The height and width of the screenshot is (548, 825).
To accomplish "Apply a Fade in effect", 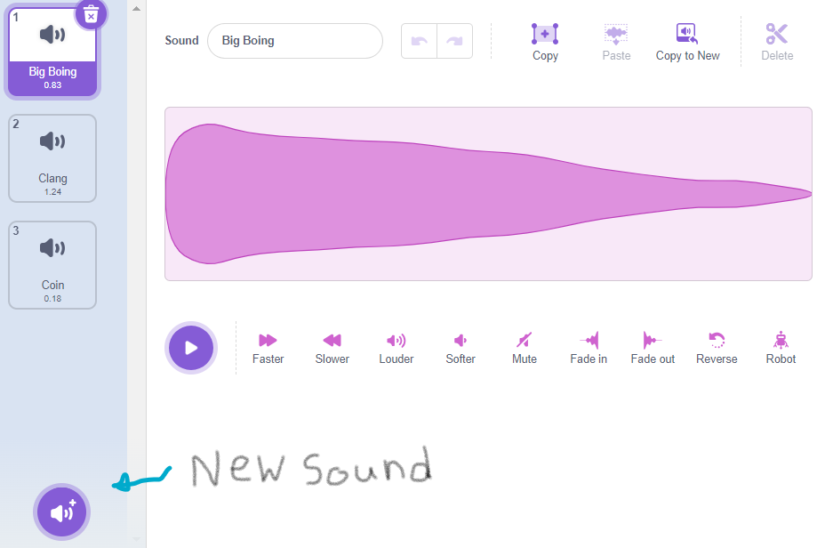I will tap(588, 347).
